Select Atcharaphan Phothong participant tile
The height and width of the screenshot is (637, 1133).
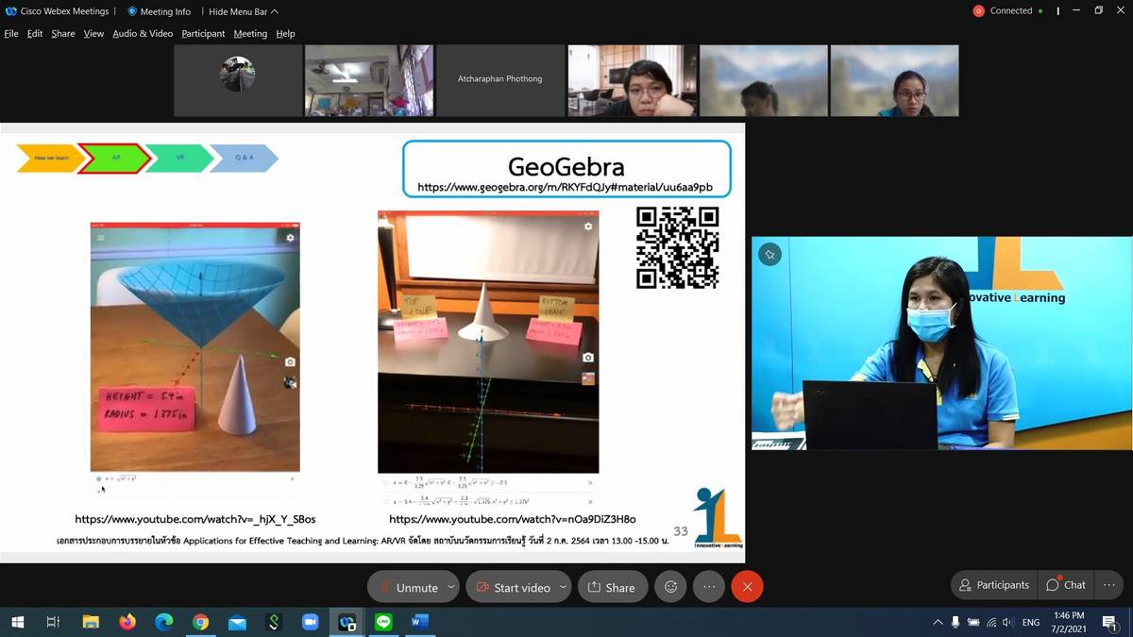(x=499, y=79)
